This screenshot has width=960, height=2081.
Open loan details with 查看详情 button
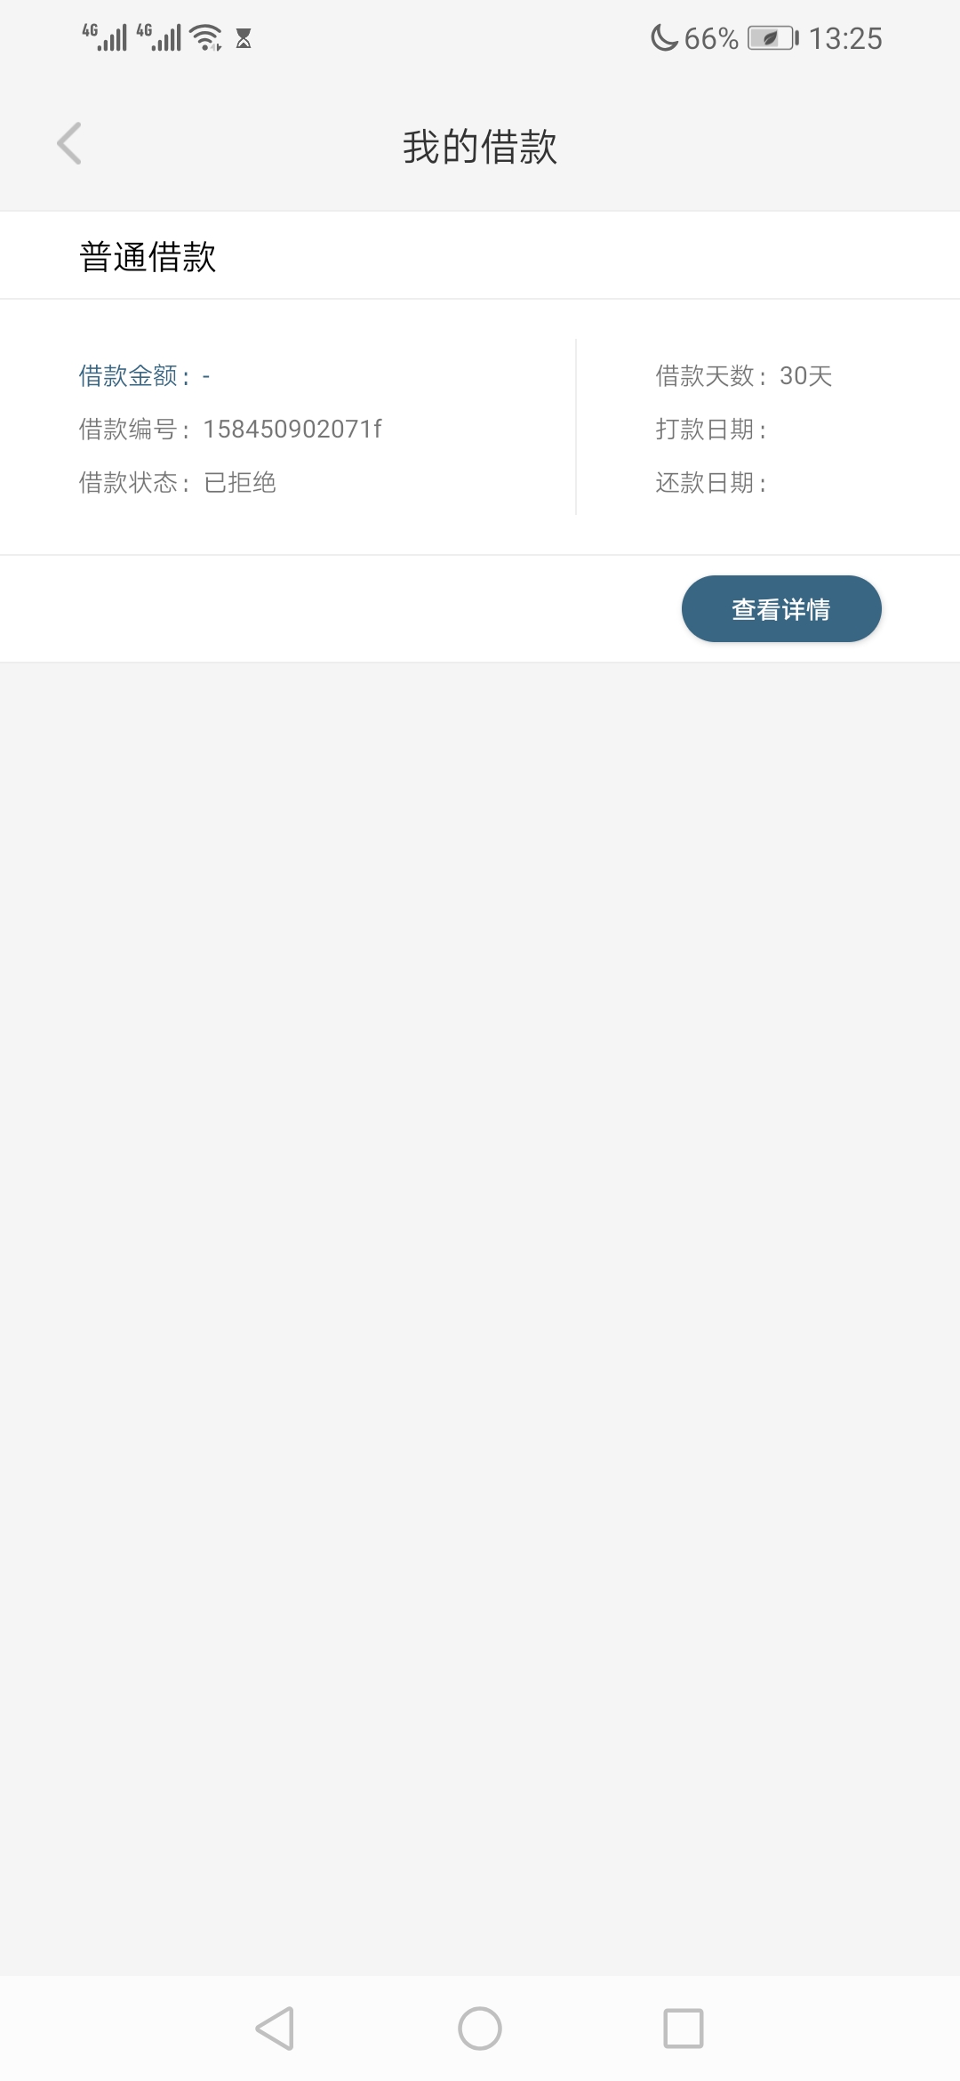781,609
